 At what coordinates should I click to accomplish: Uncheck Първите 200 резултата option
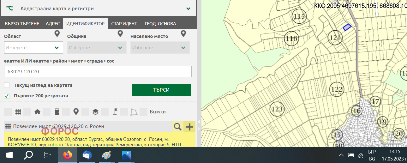point(7,96)
